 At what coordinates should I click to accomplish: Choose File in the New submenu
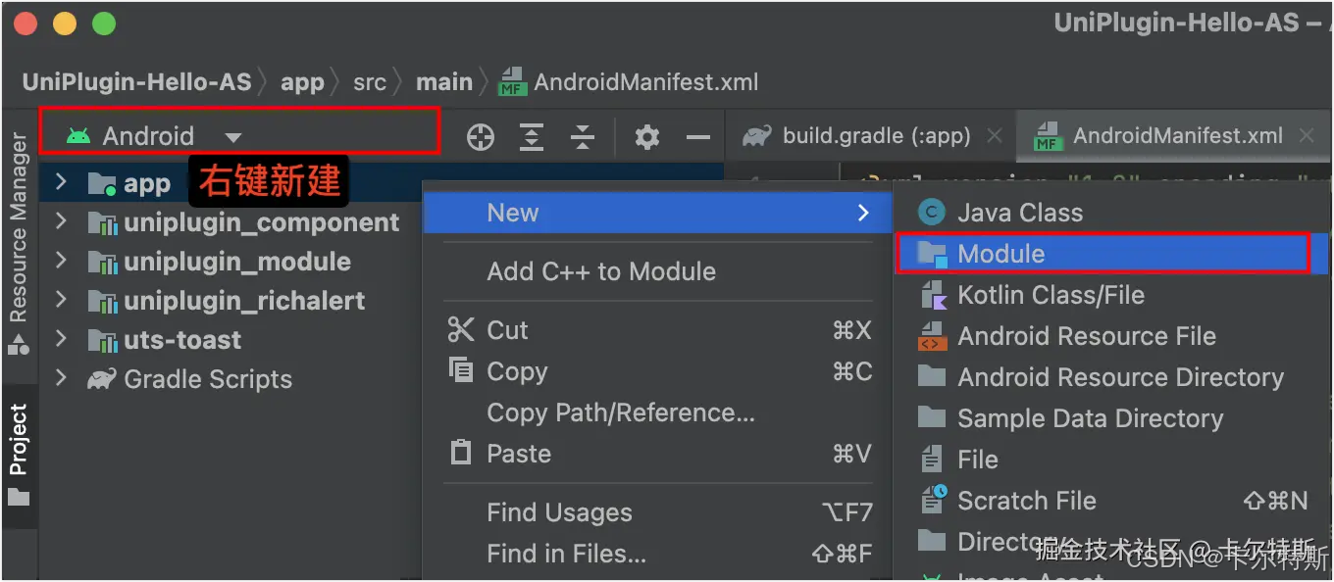1113,459
